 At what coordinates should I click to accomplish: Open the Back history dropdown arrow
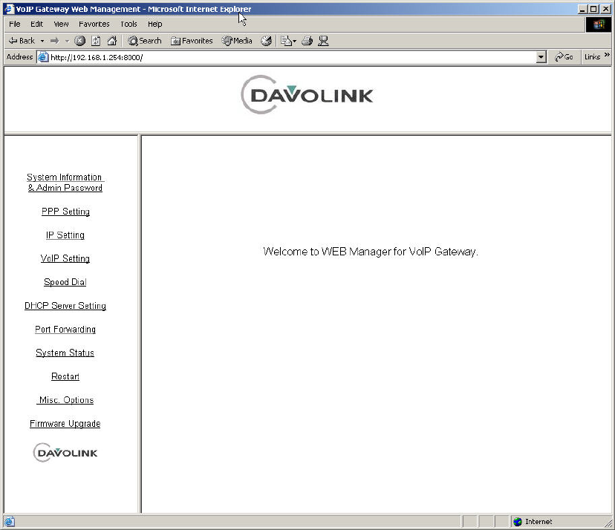(x=42, y=41)
